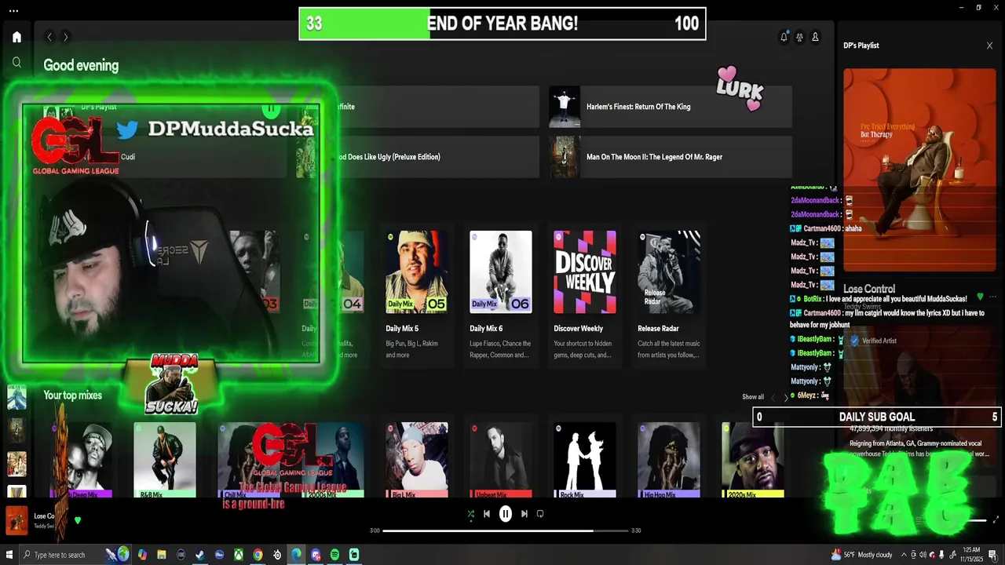Open the 2020s Mix card

point(753,461)
